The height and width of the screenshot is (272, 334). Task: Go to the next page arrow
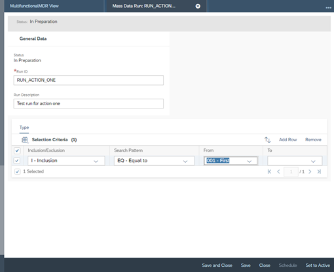pos(310,171)
